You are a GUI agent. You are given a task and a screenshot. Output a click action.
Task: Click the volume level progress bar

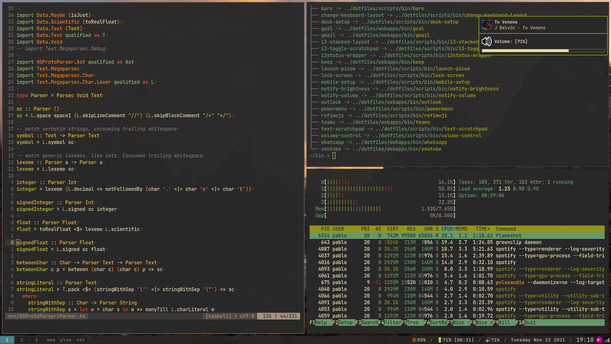[x=543, y=51]
